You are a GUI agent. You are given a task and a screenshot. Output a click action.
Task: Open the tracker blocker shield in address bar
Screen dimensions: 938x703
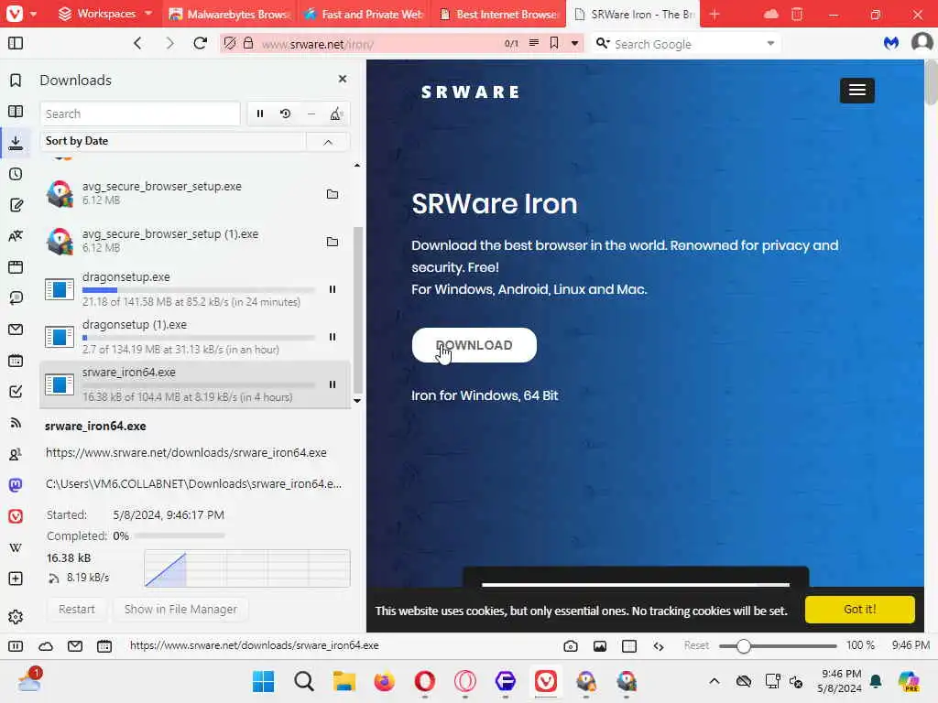[230, 43]
